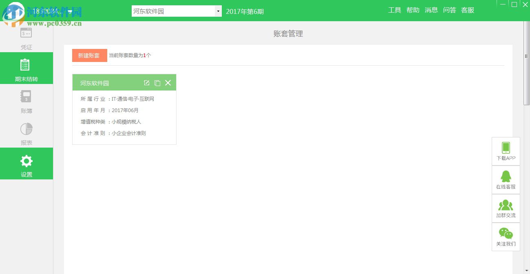Follow WeChat via 关注我们
Image resolution: width=530 pixels, height=274 pixels.
coord(506,236)
